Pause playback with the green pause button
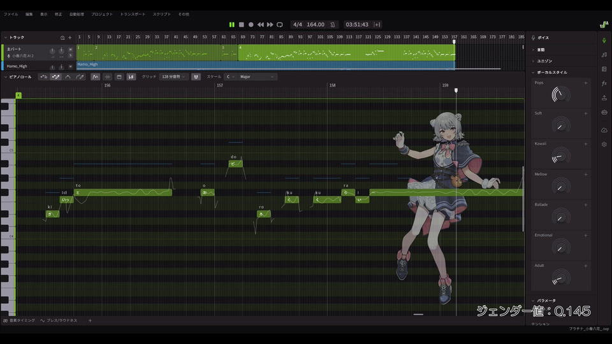The height and width of the screenshot is (344, 612). point(232,24)
